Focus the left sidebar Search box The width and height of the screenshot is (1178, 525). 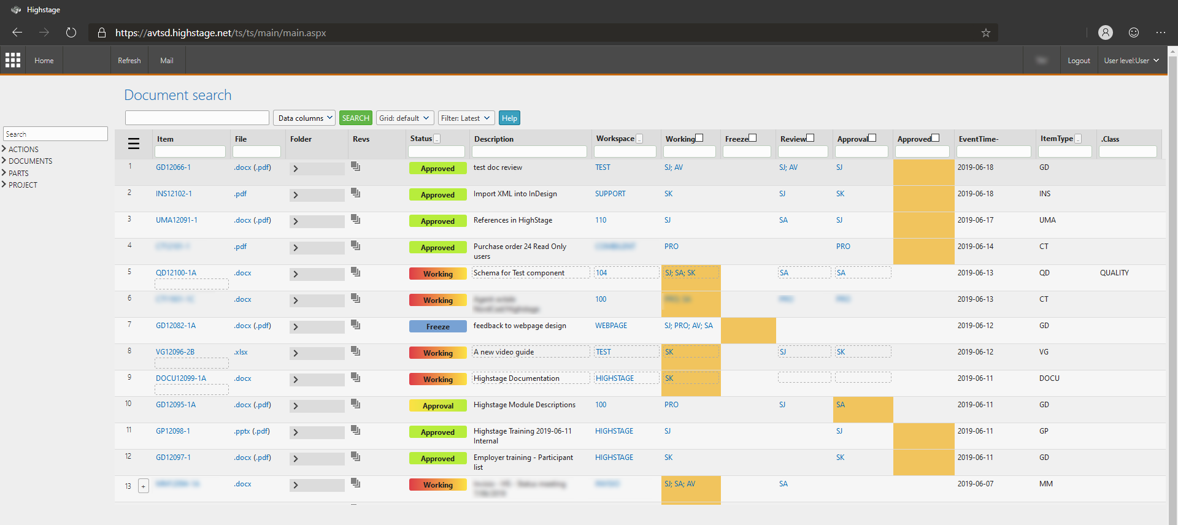point(55,134)
